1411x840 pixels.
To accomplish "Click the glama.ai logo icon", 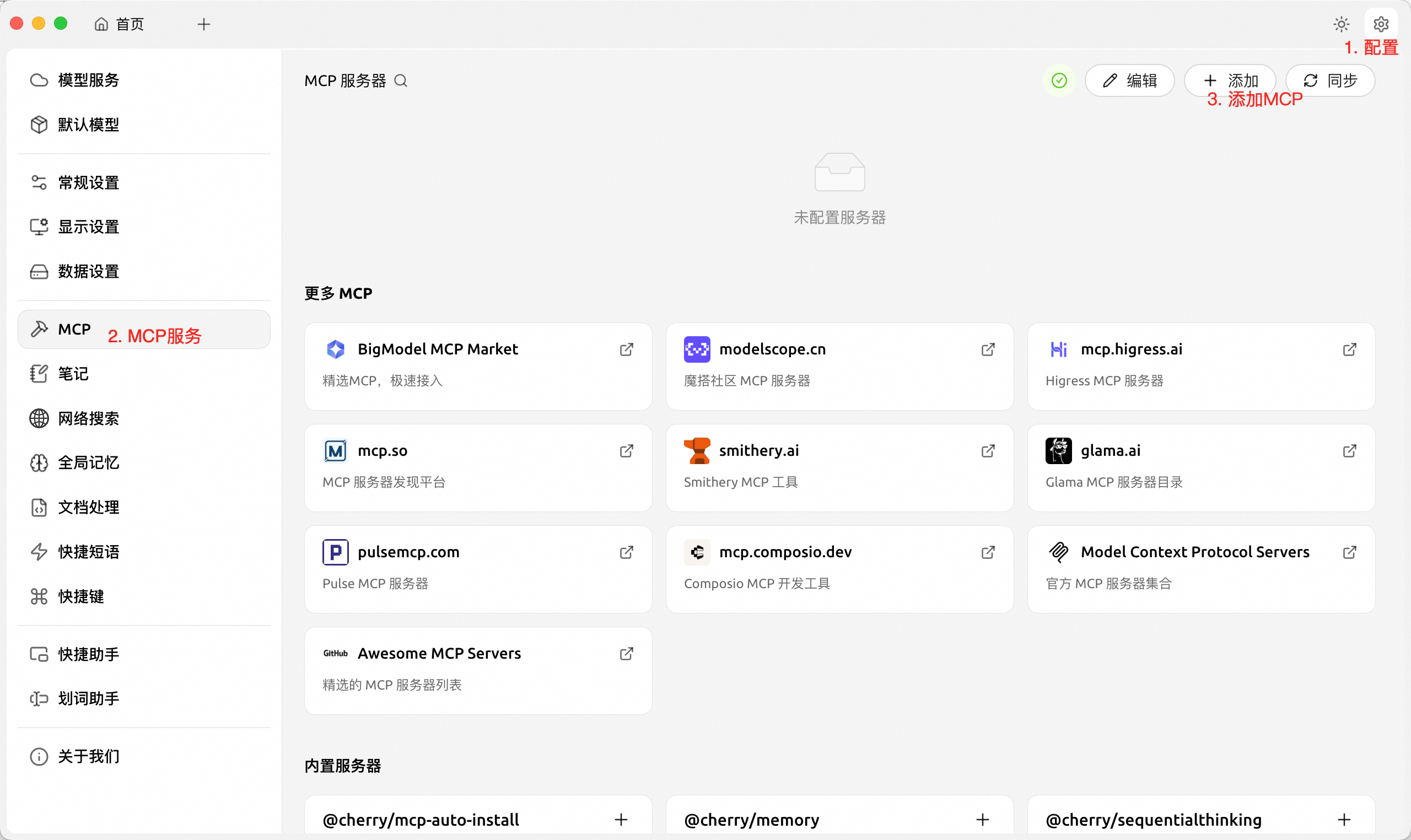I will [1058, 451].
